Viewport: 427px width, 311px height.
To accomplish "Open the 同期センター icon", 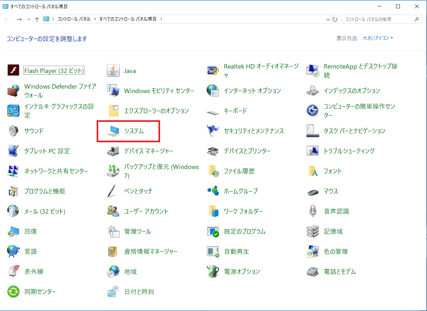I will click(13, 292).
